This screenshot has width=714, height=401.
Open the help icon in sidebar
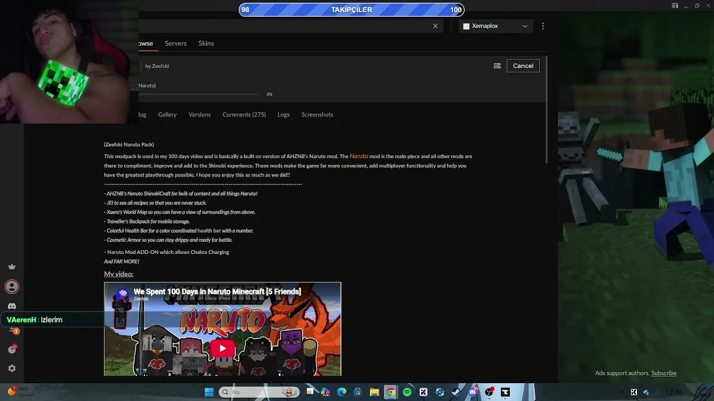[x=12, y=349]
